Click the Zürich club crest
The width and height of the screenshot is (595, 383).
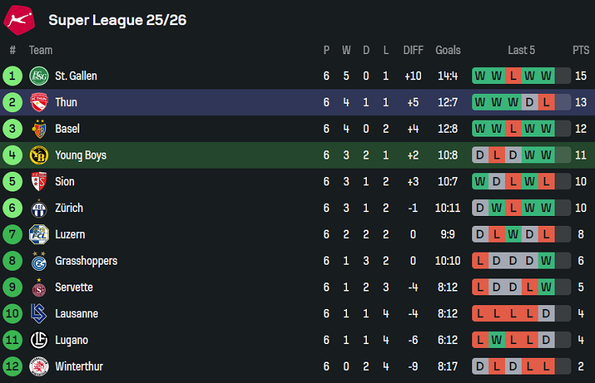tap(39, 208)
